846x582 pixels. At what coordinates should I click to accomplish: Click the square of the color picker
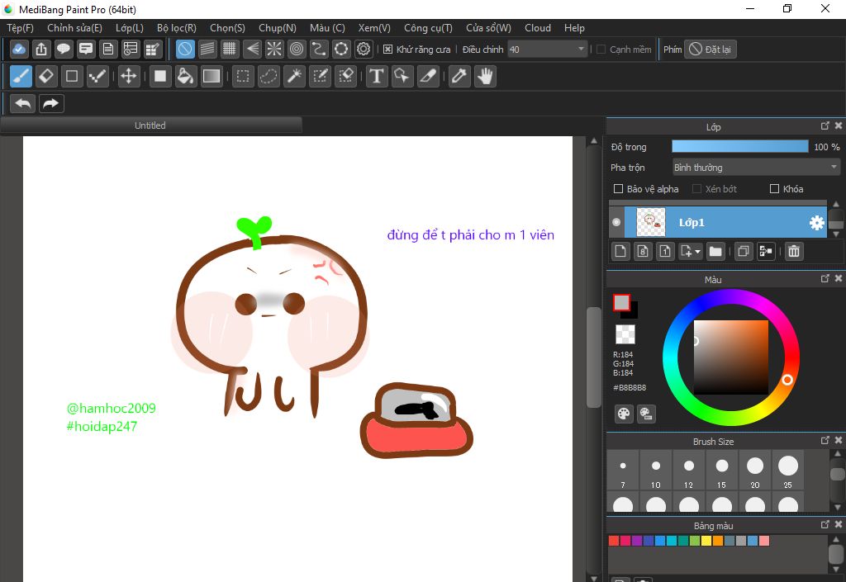tap(730, 357)
